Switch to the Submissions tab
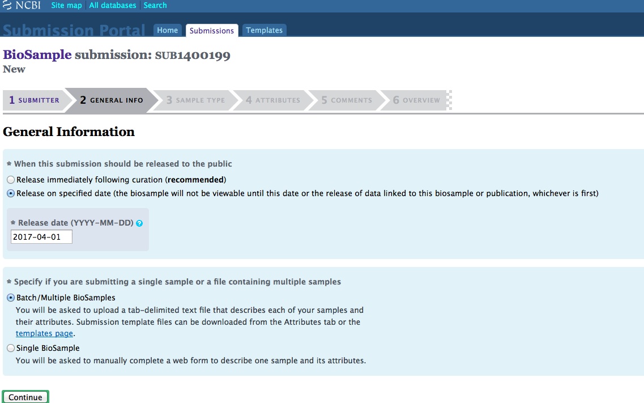Viewport: 644px width, 403px height. (212, 31)
